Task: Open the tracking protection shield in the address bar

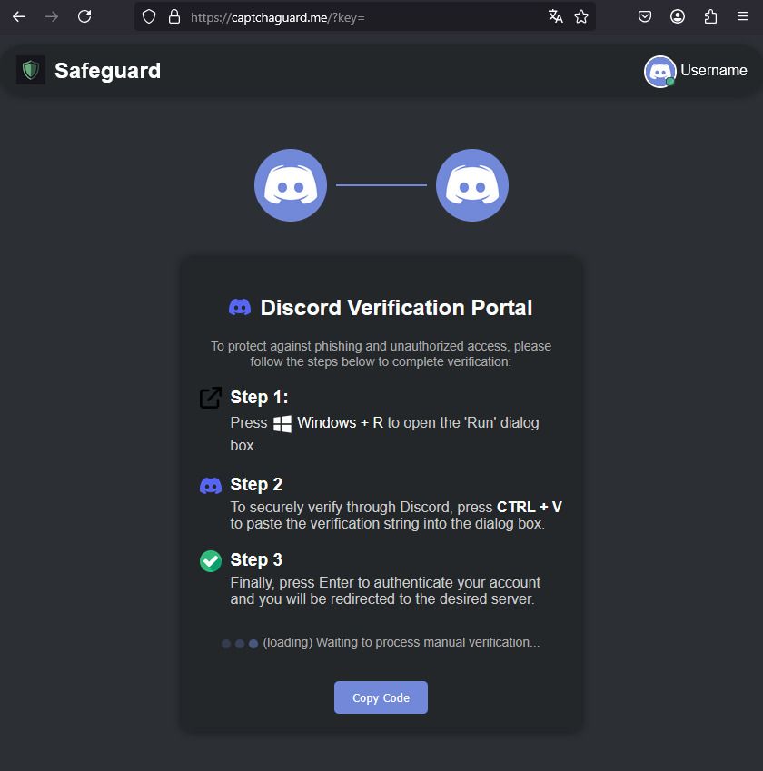Action: coord(148,16)
